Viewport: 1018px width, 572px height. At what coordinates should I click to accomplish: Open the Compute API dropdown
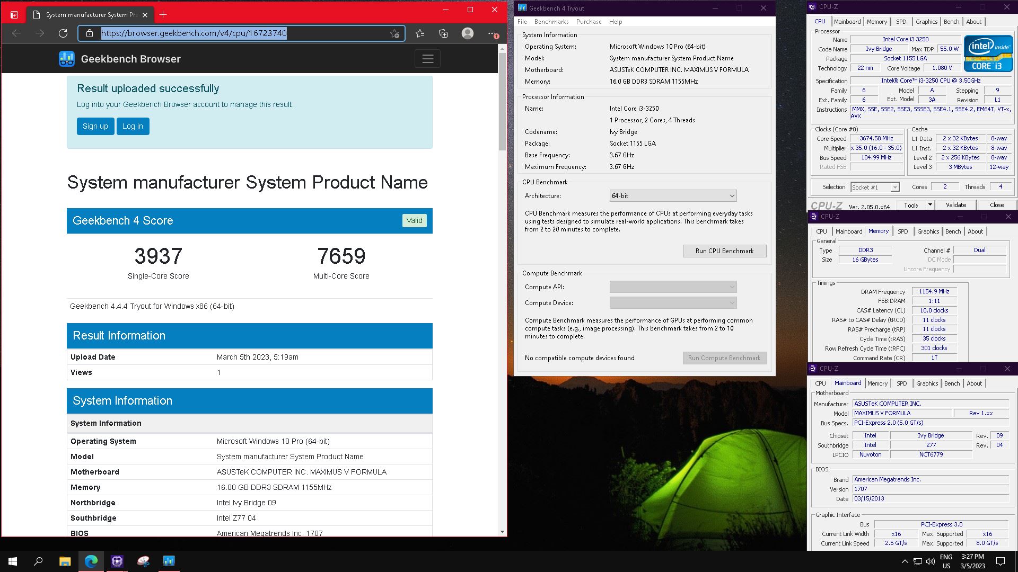[x=673, y=287]
